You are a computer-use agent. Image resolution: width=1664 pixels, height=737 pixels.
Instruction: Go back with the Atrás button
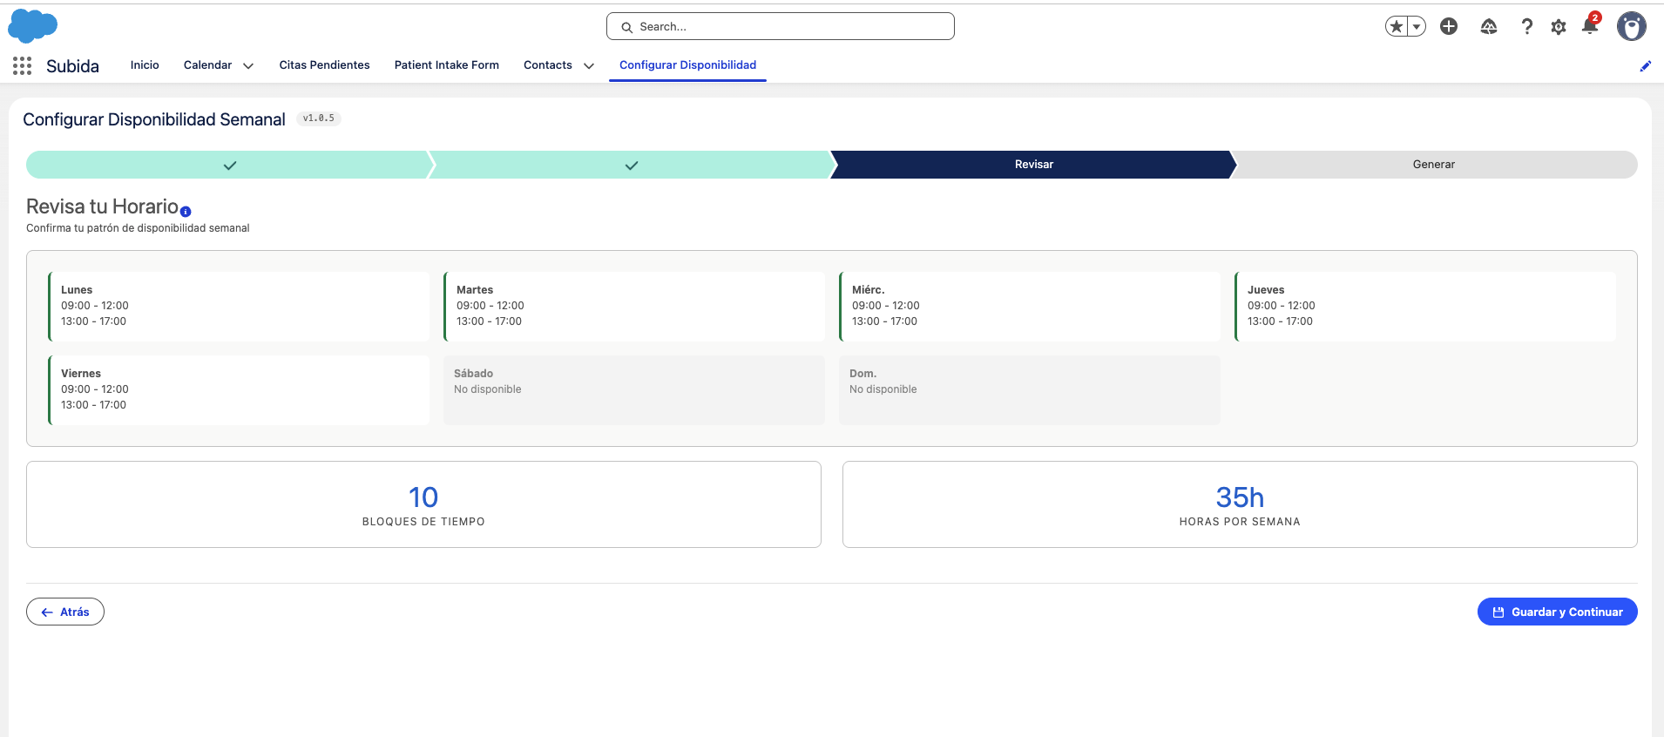(x=65, y=612)
